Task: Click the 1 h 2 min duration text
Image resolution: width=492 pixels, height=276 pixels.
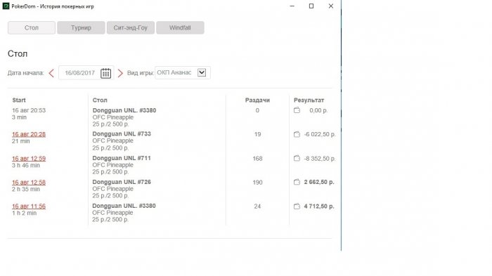Action: 24,213
